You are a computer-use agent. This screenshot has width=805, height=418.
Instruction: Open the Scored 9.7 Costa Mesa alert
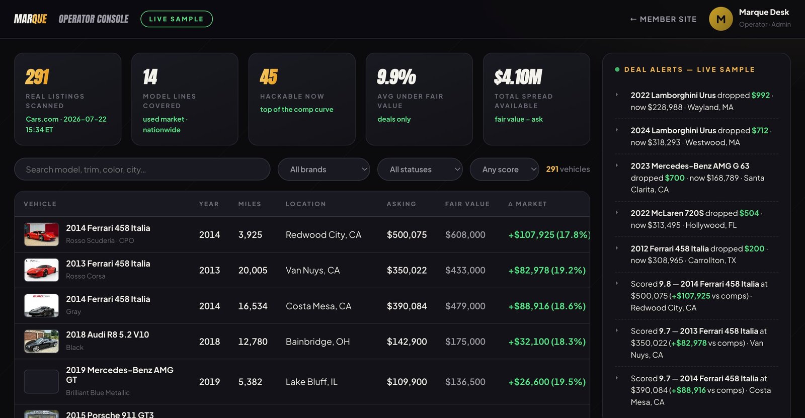pyautogui.click(x=697, y=390)
